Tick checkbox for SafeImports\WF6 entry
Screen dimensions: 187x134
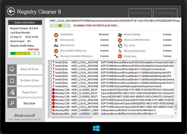(50, 76)
